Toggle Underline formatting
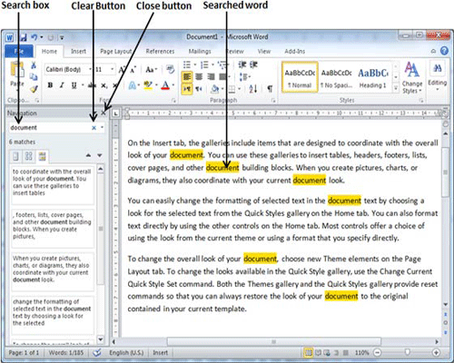Image resolution: width=454 pixels, height=363 pixels. click(x=74, y=85)
